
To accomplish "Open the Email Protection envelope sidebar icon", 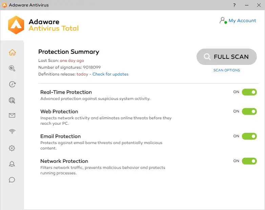I will click(12, 116).
